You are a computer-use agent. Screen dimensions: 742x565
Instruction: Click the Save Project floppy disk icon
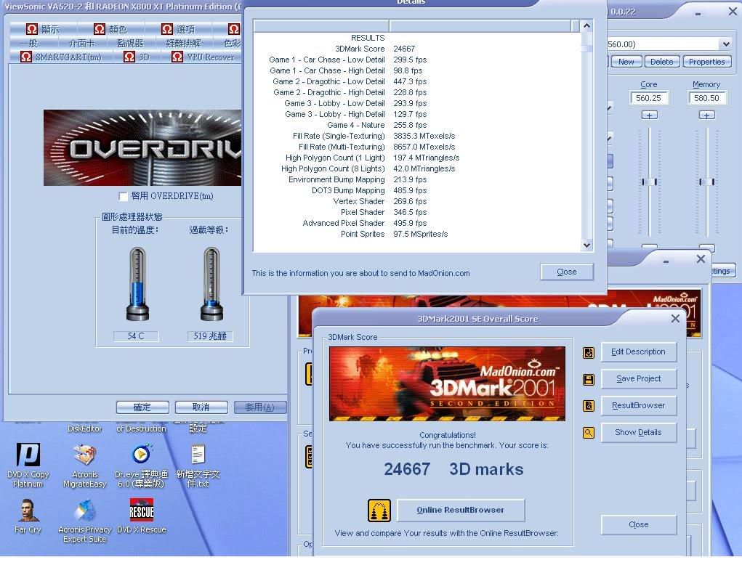click(x=588, y=380)
